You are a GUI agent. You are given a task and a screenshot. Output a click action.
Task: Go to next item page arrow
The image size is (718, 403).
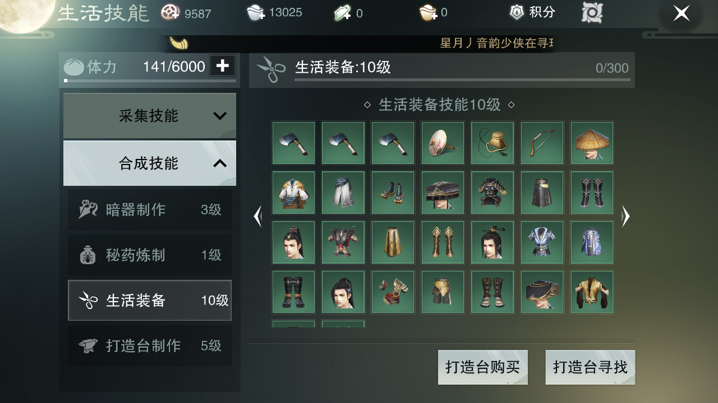click(x=626, y=216)
